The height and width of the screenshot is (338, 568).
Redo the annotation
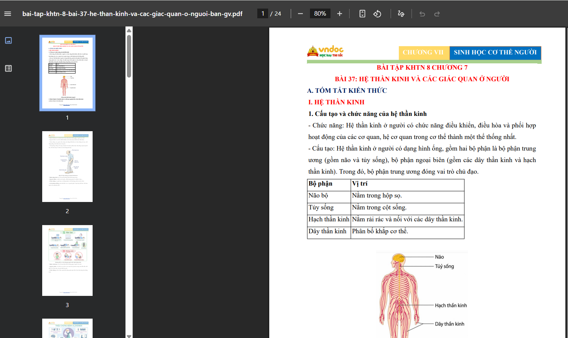tap(437, 14)
